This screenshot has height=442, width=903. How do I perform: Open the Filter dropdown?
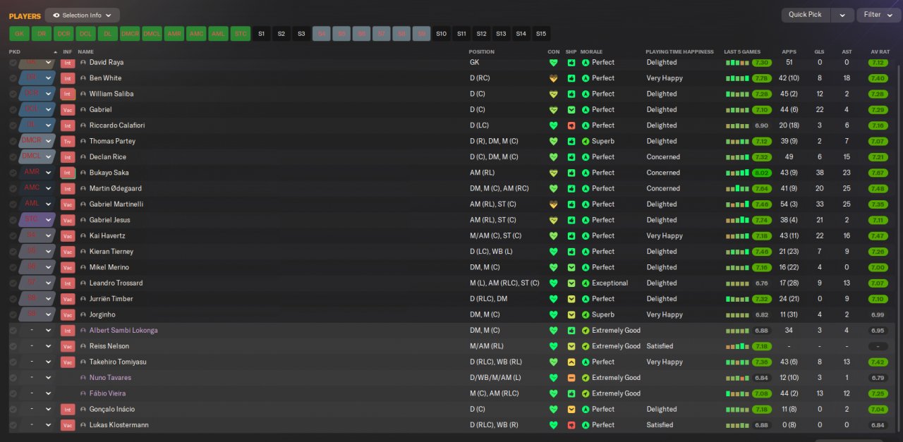[x=878, y=15]
